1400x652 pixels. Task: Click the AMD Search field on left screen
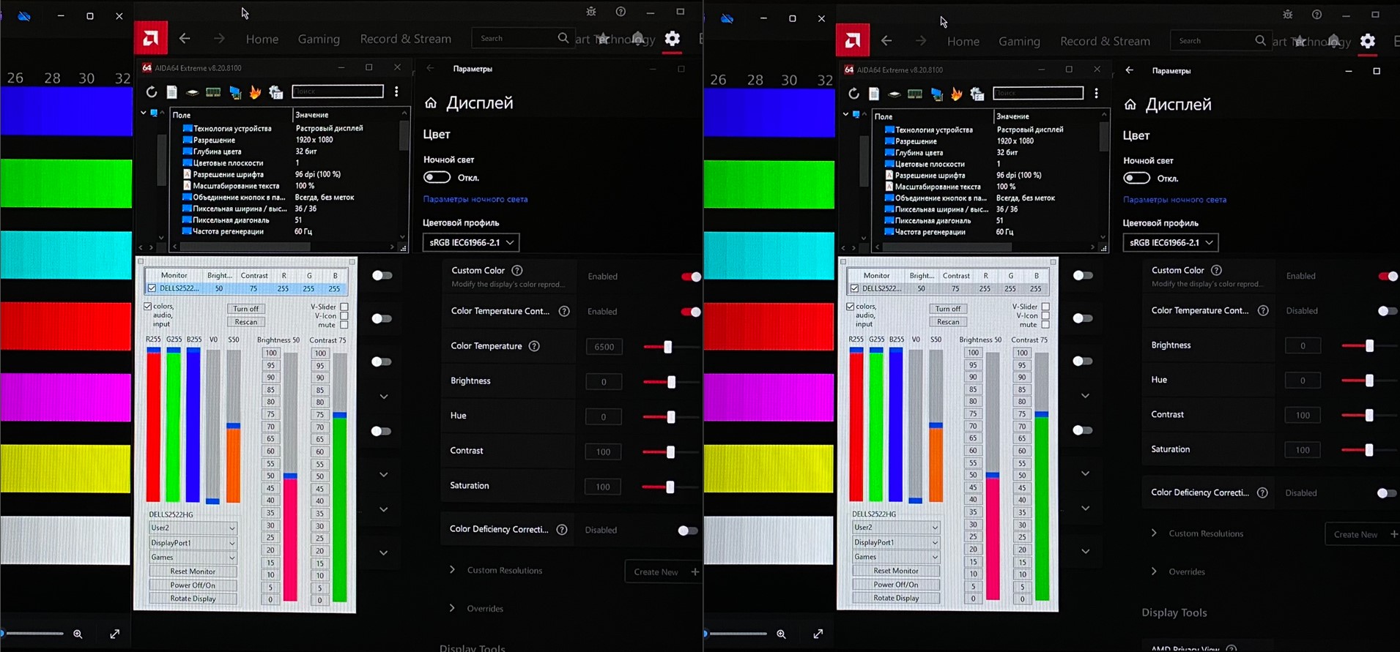click(522, 38)
